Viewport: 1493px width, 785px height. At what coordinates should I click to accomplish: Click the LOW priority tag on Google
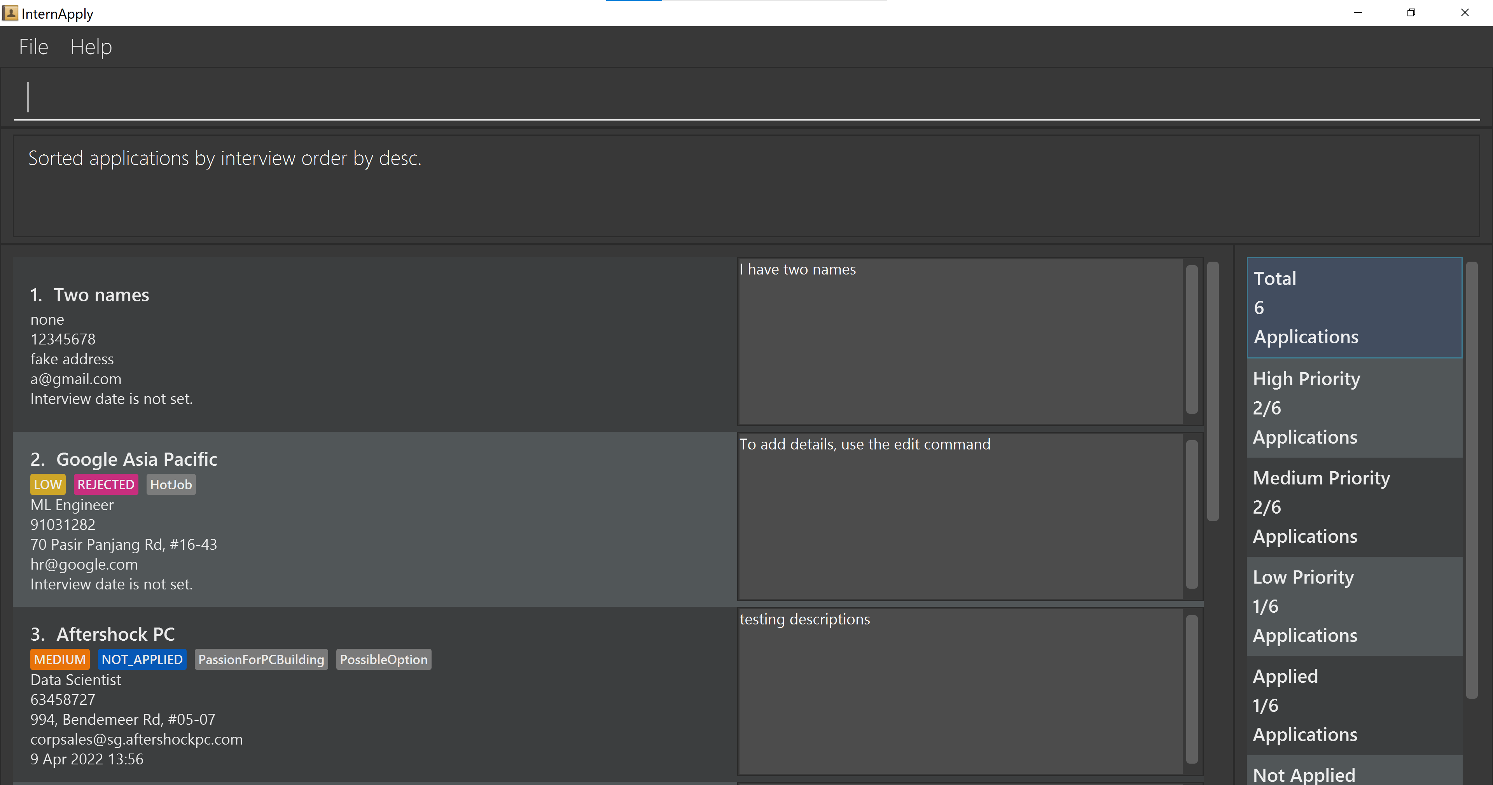tap(47, 485)
